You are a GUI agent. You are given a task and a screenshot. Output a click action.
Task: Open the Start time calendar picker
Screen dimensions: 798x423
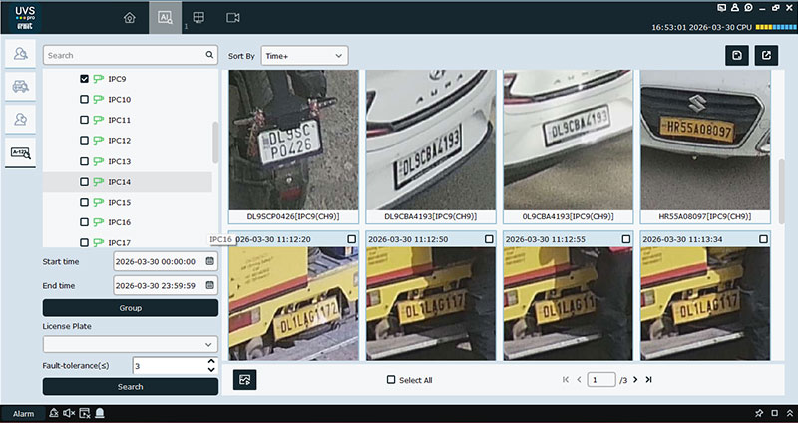210,261
